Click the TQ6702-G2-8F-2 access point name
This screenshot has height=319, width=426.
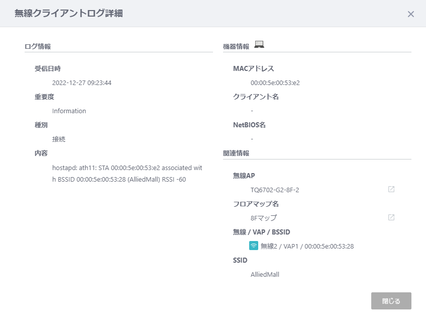pyautogui.click(x=274, y=190)
